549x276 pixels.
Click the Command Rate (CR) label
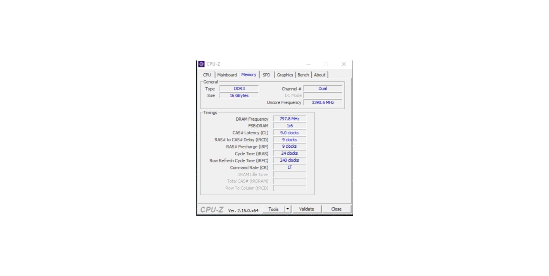tap(249, 167)
